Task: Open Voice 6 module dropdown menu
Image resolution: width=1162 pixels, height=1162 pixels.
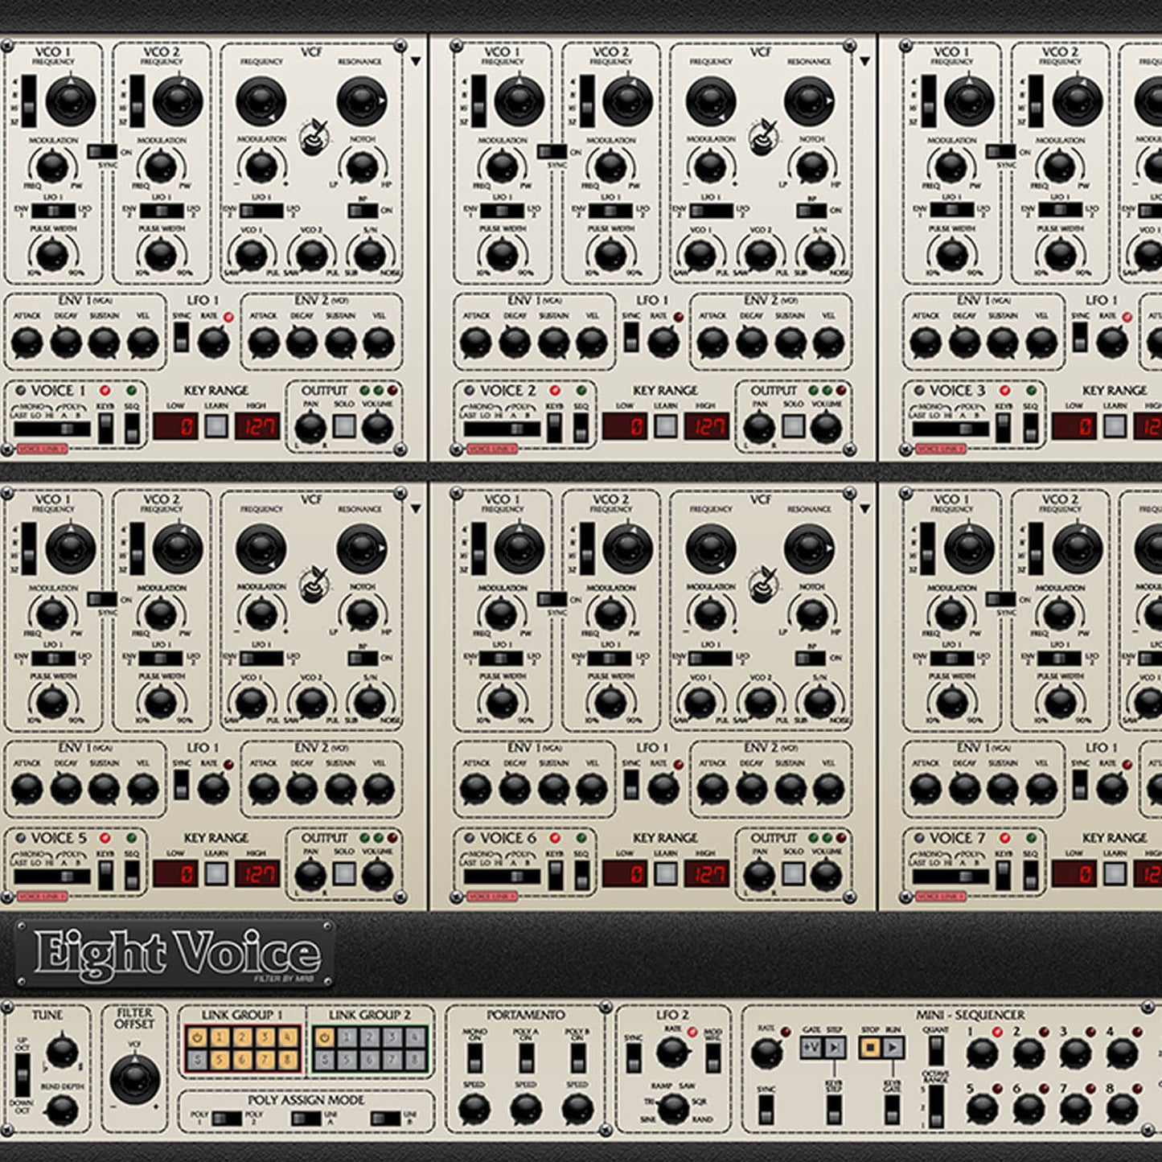Action: pyautogui.click(x=865, y=509)
